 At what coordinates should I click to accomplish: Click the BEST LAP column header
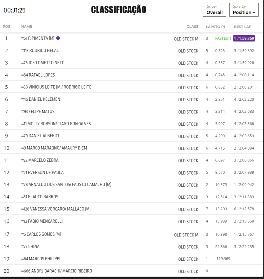(x=242, y=26)
